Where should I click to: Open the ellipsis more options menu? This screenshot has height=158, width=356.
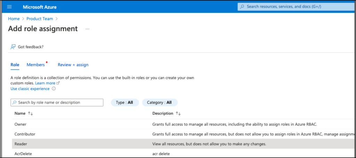point(87,29)
